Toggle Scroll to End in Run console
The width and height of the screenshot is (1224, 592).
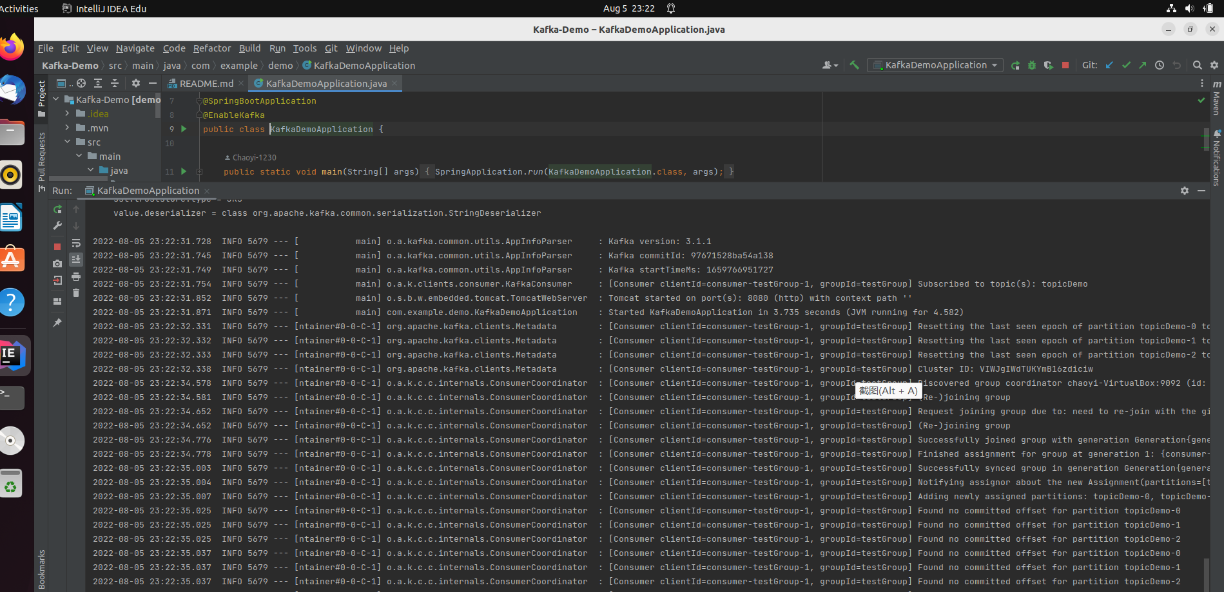click(76, 260)
